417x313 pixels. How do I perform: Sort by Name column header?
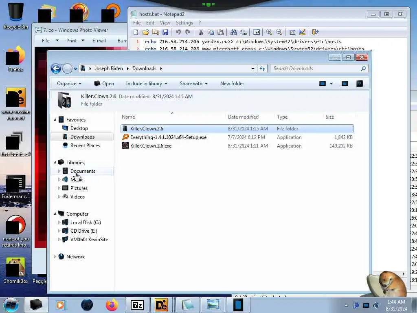(128, 117)
